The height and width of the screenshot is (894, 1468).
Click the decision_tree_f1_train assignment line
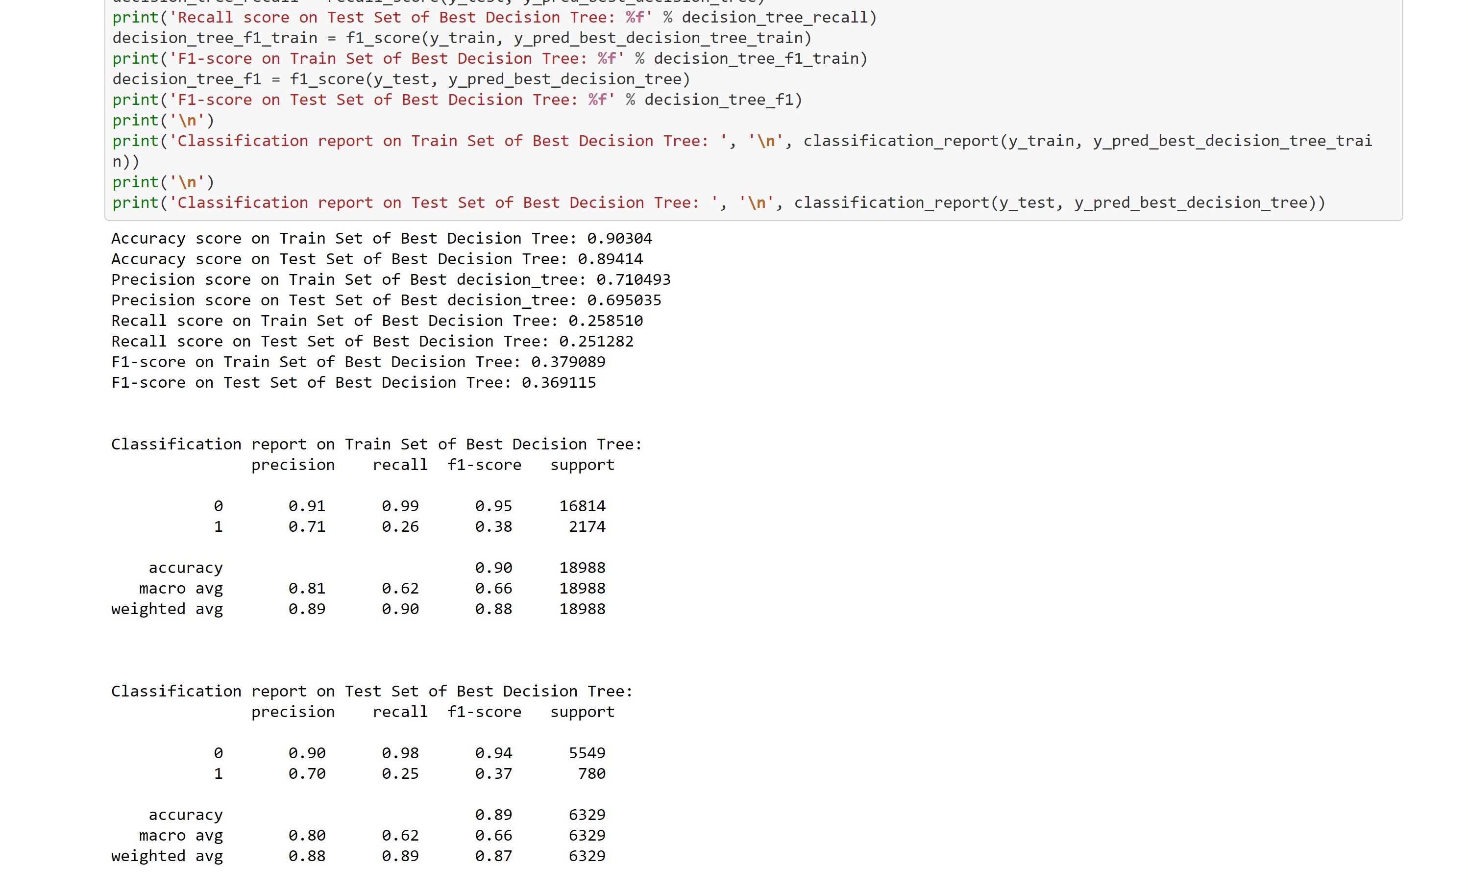click(462, 38)
